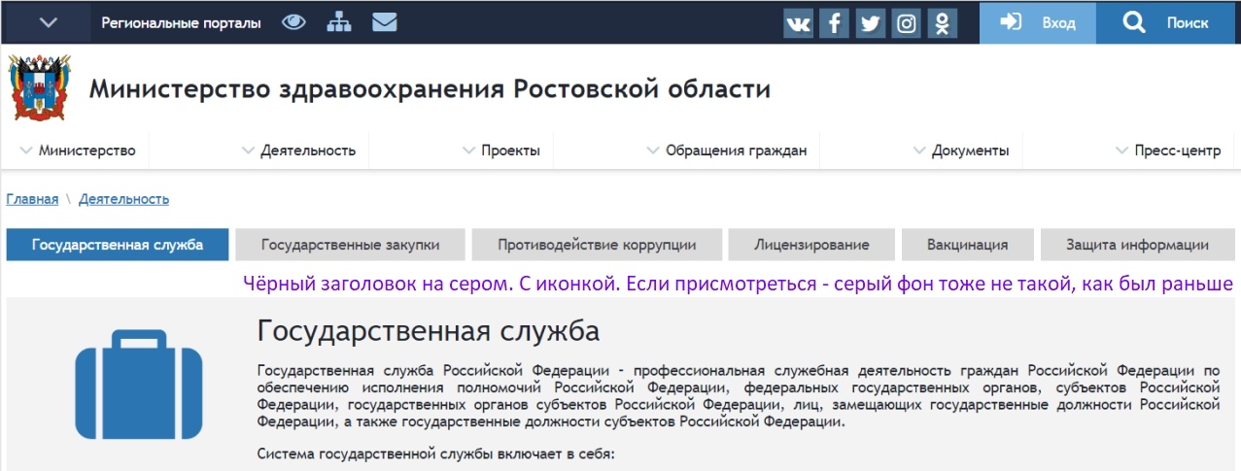Image resolution: width=1241 pixels, height=471 pixels.
Task: Open the Facebook page icon
Action: click(834, 23)
